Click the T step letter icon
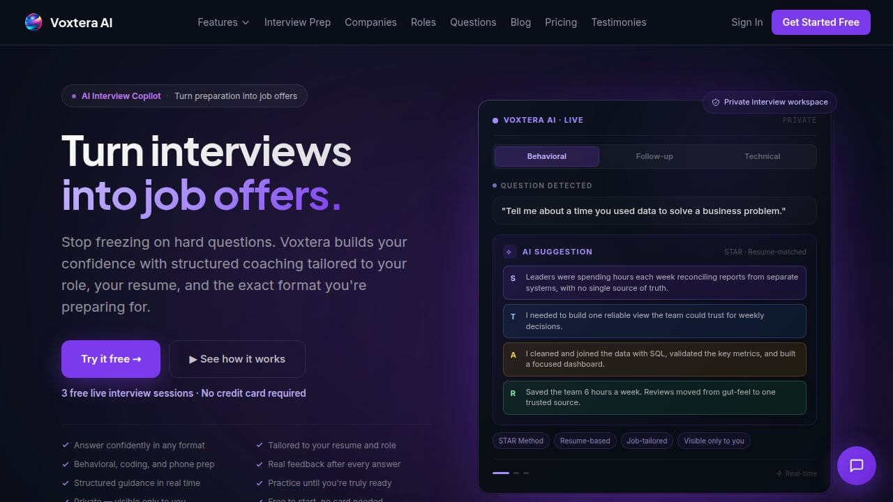This screenshot has height=502, width=893. 513,317
